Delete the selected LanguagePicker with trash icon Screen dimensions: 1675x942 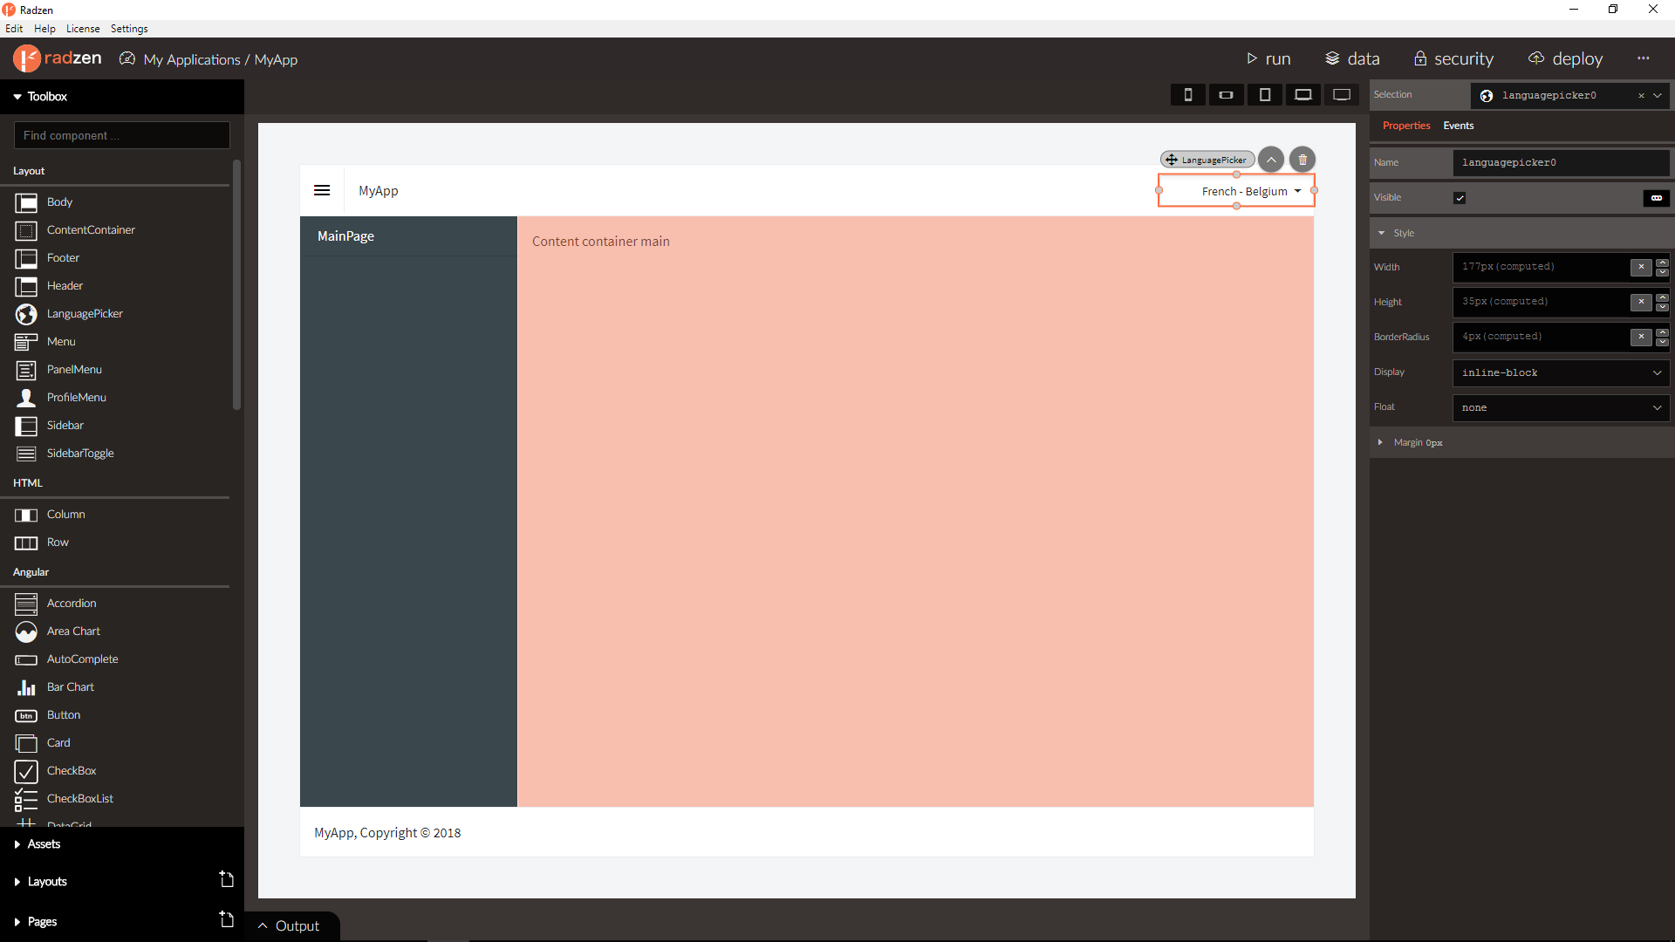click(1302, 160)
